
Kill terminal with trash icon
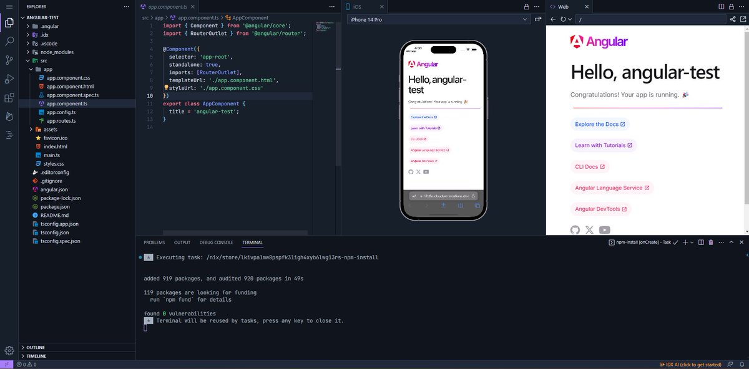[x=711, y=242]
